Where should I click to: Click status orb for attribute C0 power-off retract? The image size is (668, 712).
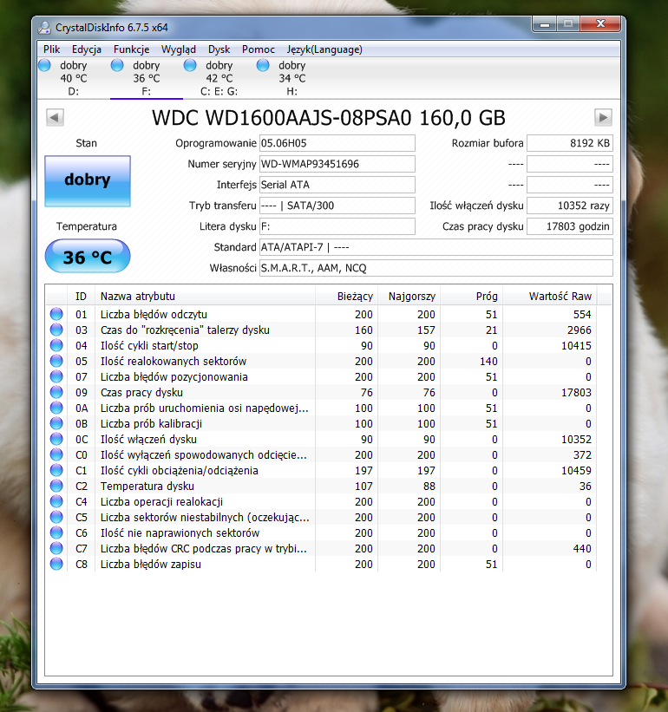coord(56,455)
